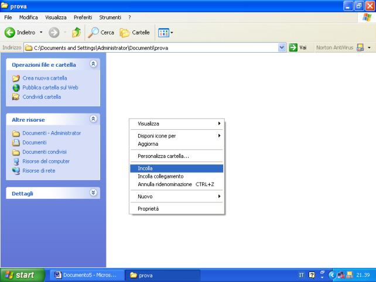Viewport: 376px width, 282px height.
Task: Open the Strumenti menu
Action: pyautogui.click(x=110, y=18)
